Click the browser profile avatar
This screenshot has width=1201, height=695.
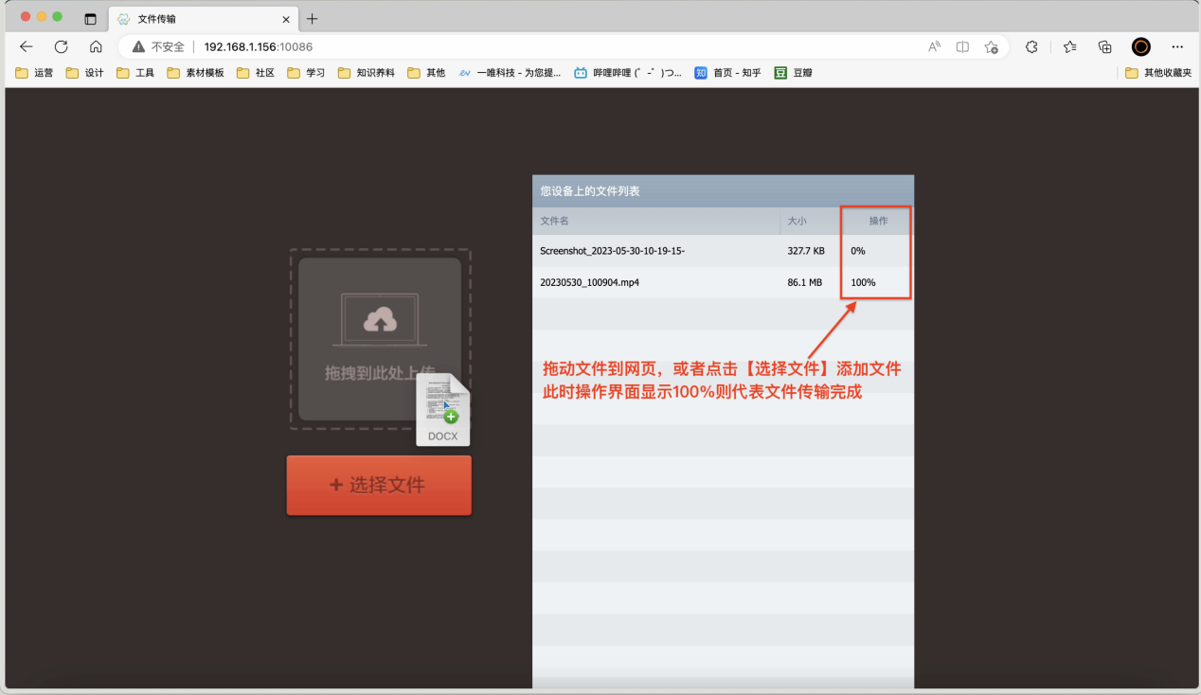pos(1140,45)
